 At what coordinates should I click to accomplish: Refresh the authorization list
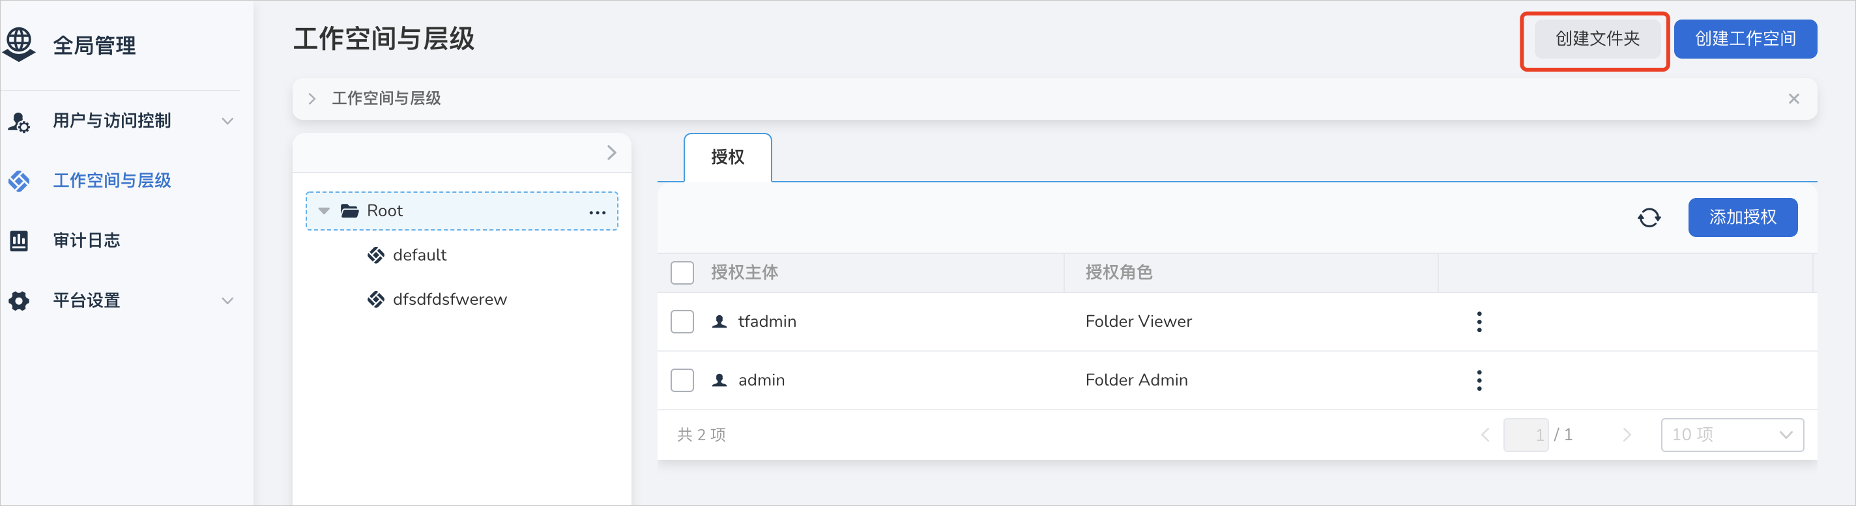click(1649, 218)
